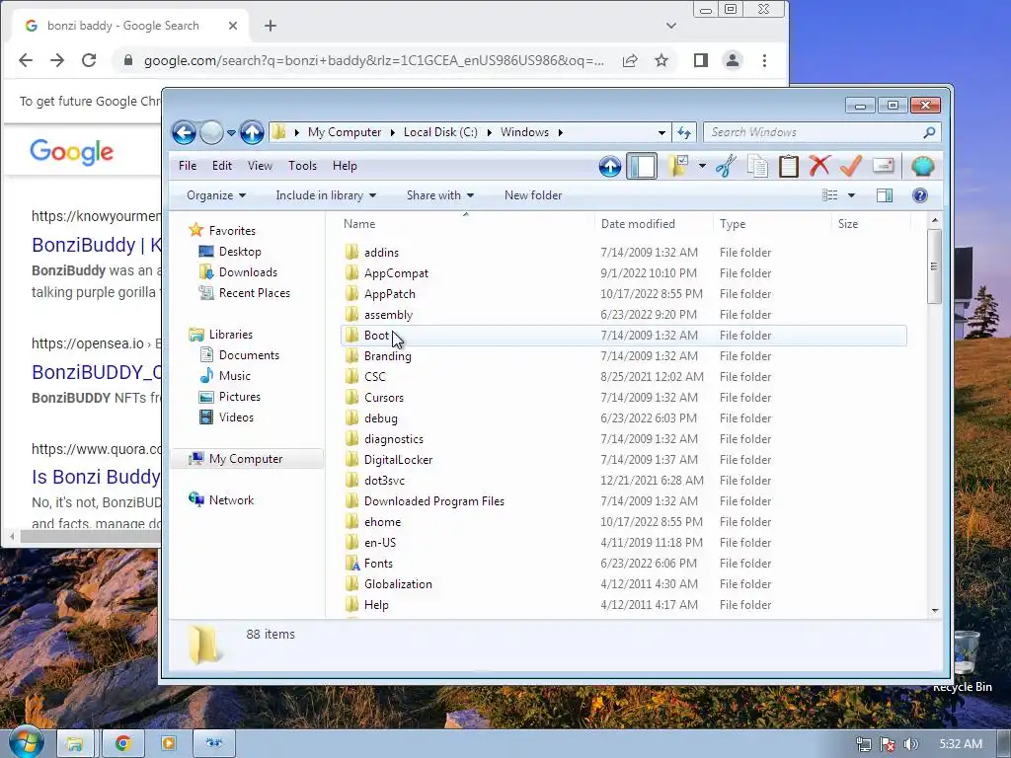1011x758 pixels.
Task: Select Recent Places under Favorites
Action: [x=254, y=292]
